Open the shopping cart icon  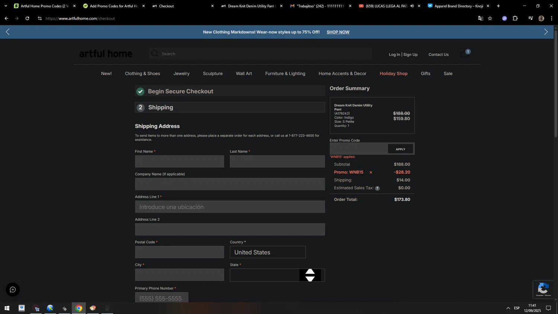tap(465, 54)
